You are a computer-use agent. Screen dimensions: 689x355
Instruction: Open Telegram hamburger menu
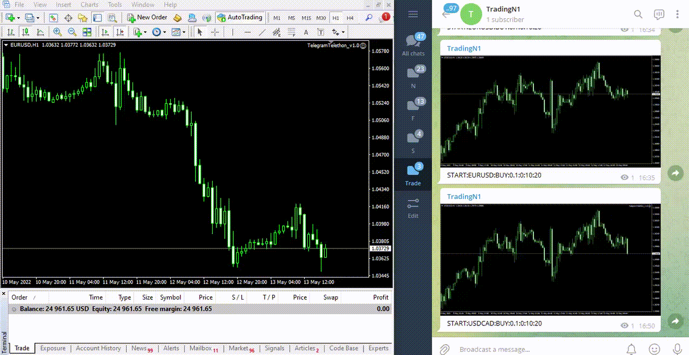[x=413, y=14]
